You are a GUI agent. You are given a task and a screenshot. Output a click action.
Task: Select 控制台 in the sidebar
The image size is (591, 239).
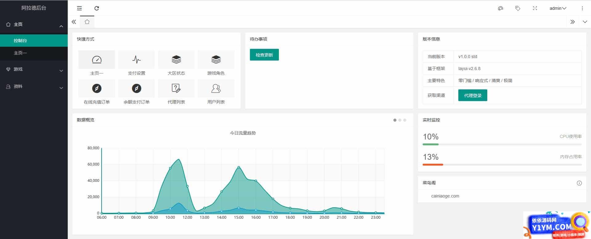34,41
